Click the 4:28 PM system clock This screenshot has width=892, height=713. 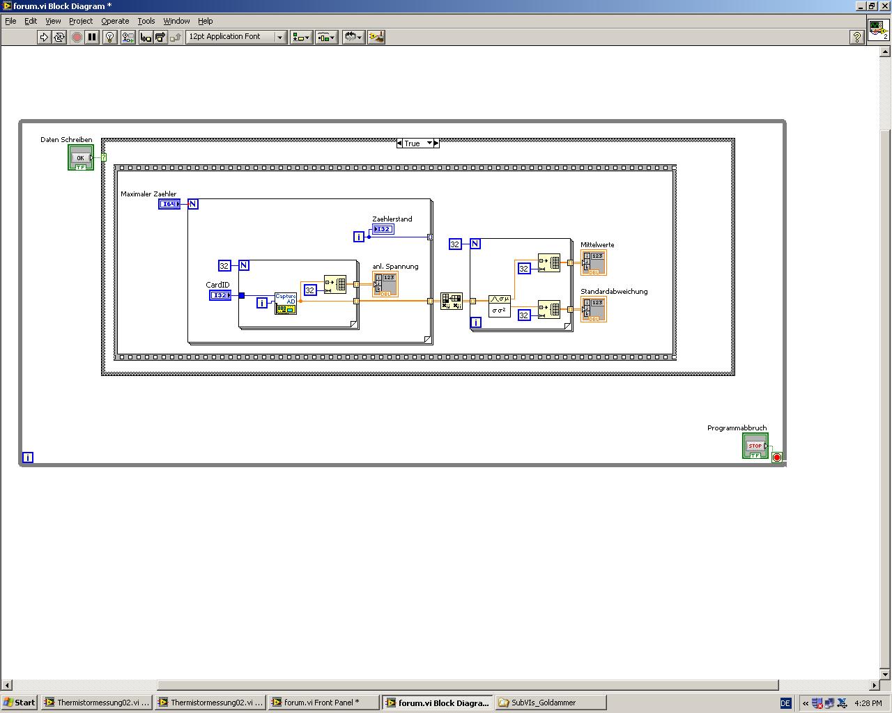tap(868, 703)
